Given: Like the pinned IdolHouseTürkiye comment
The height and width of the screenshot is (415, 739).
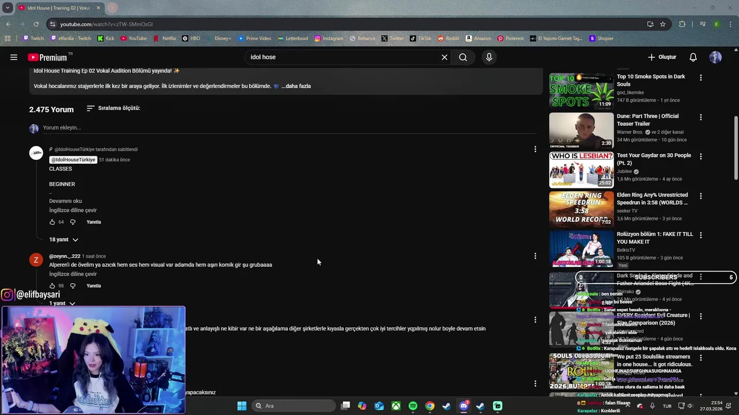Looking at the screenshot, I should [x=52, y=222].
